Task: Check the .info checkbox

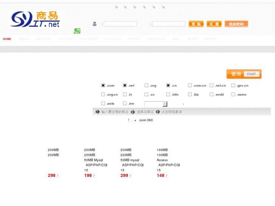Action: click(168, 94)
